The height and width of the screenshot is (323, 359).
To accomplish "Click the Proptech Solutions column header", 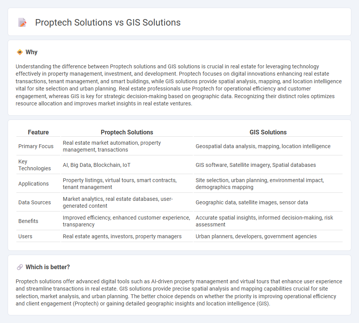I will (127, 132).
